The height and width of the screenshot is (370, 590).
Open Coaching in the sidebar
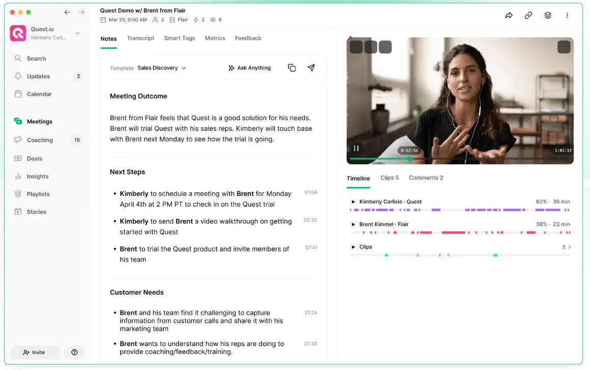48,140
